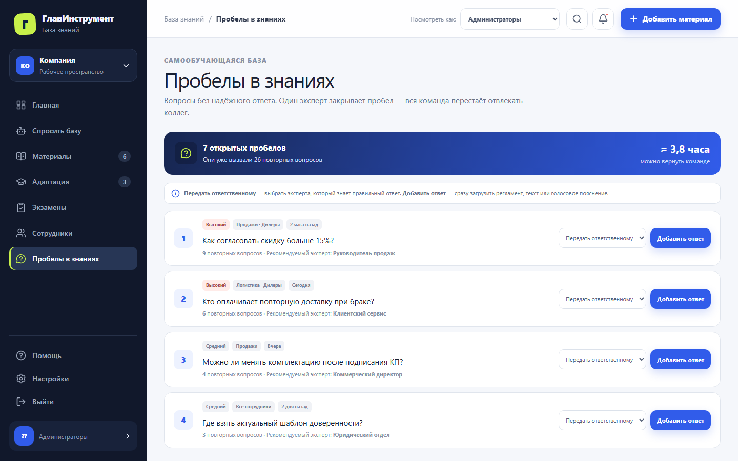Open Спросить базу menu item
The height and width of the screenshot is (461, 738).
tap(73, 131)
